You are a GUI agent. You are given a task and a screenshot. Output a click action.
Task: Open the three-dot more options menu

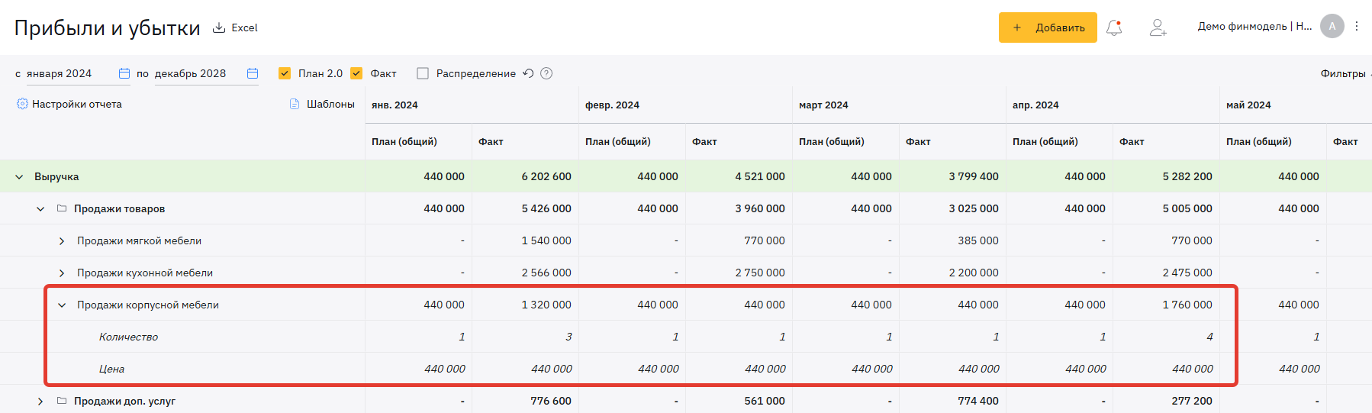click(1357, 26)
